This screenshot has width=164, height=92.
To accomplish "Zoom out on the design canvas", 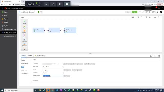I will pos(159,18).
